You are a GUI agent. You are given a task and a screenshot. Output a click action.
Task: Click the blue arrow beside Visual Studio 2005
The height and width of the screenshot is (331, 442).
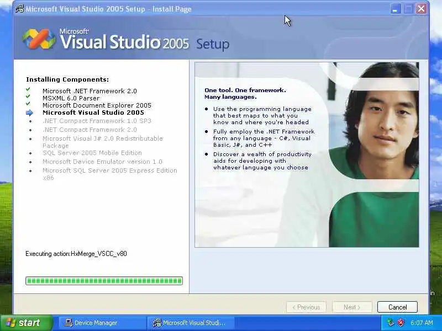[29, 113]
